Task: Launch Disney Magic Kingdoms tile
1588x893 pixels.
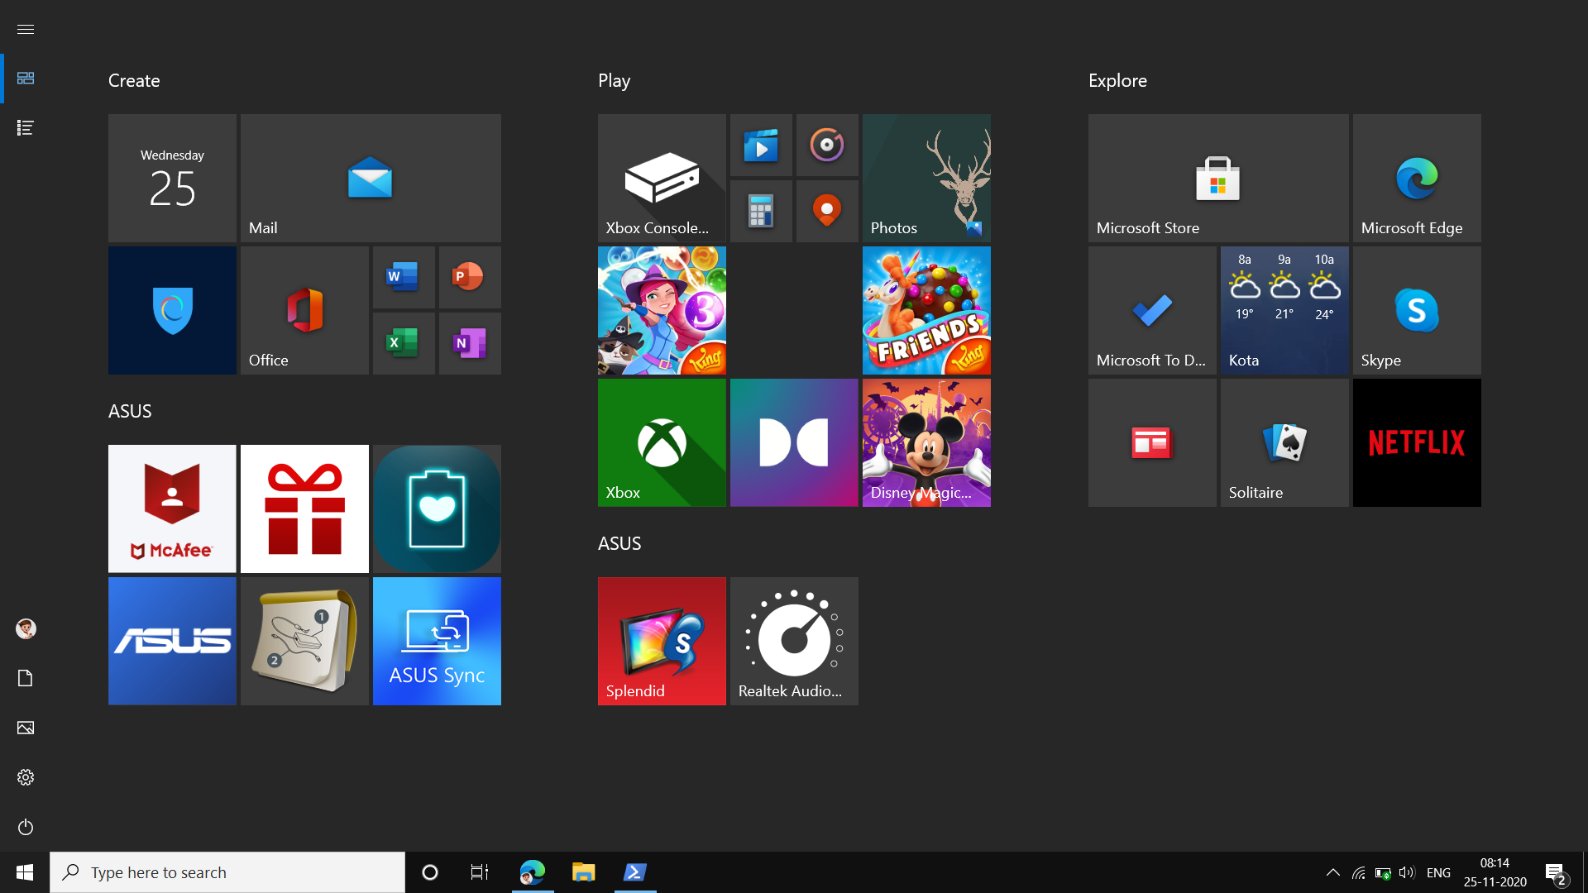Action: pyautogui.click(x=926, y=442)
